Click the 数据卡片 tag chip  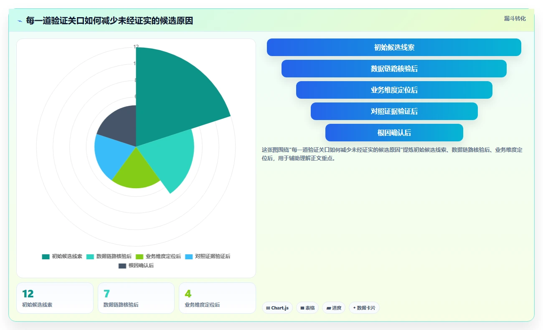pyautogui.click(x=364, y=308)
